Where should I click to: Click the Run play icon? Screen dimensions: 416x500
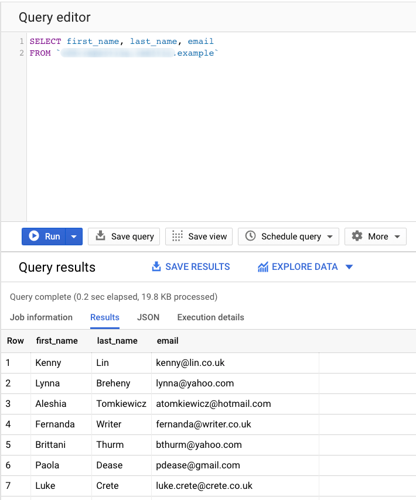(34, 236)
